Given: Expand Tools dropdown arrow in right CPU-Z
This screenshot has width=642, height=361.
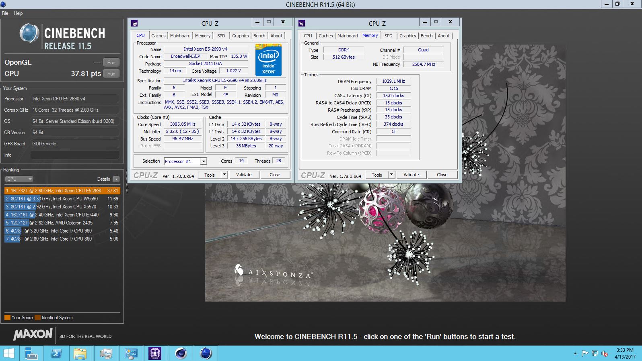Looking at the screenshot, I should [392, 175].
